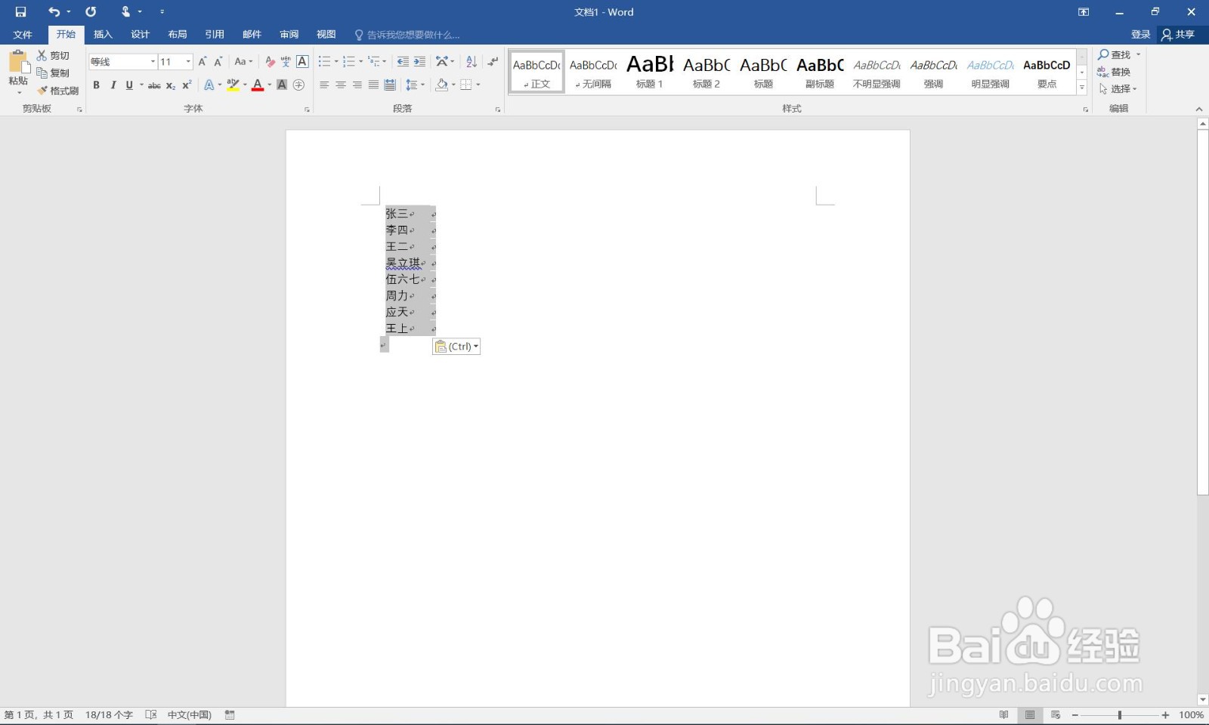1209x725 pixels.
Task: Click the 登录 sign-in link
Action: pos(1140,35)
